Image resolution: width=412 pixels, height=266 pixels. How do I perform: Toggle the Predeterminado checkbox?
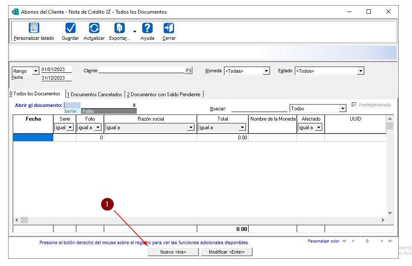click(x=354, y=105)
